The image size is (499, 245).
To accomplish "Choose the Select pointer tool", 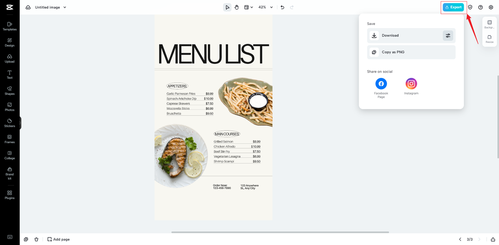I will click(227, 7).
